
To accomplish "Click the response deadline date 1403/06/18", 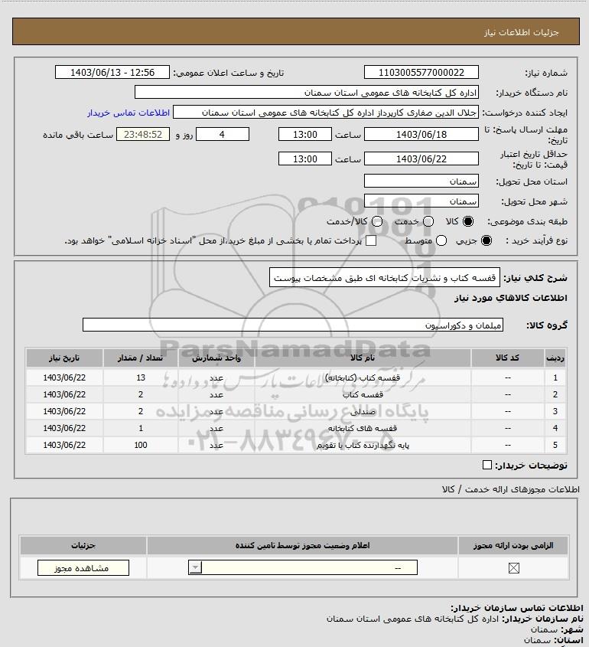I will point(421,134).
